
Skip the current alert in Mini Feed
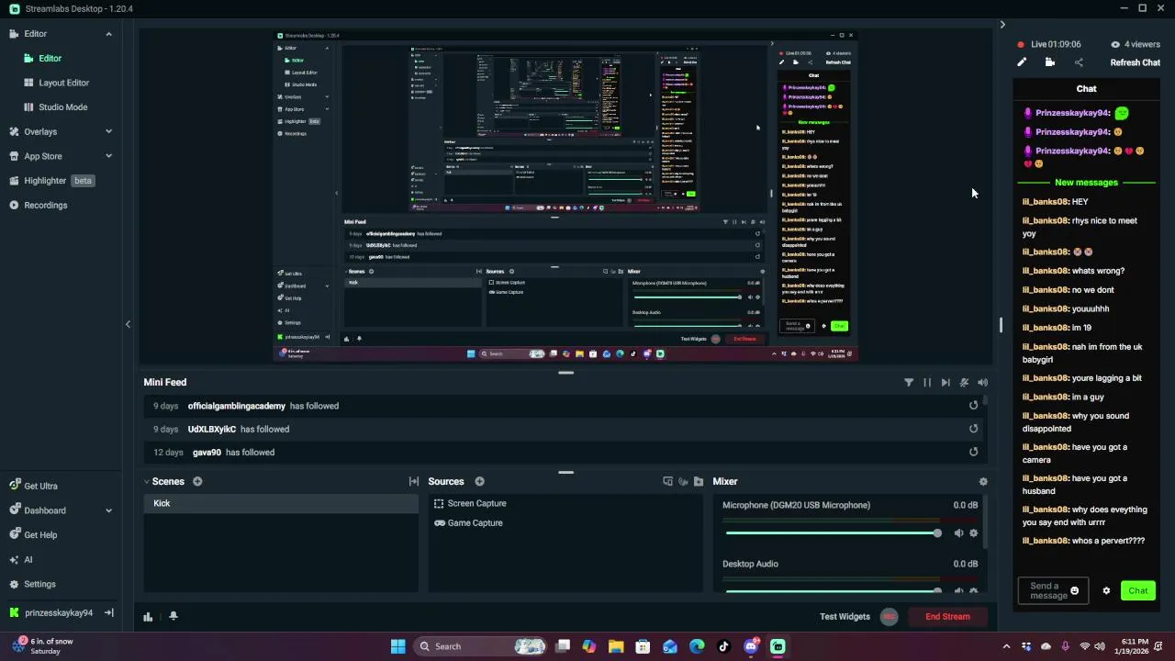tap(946, 383)
